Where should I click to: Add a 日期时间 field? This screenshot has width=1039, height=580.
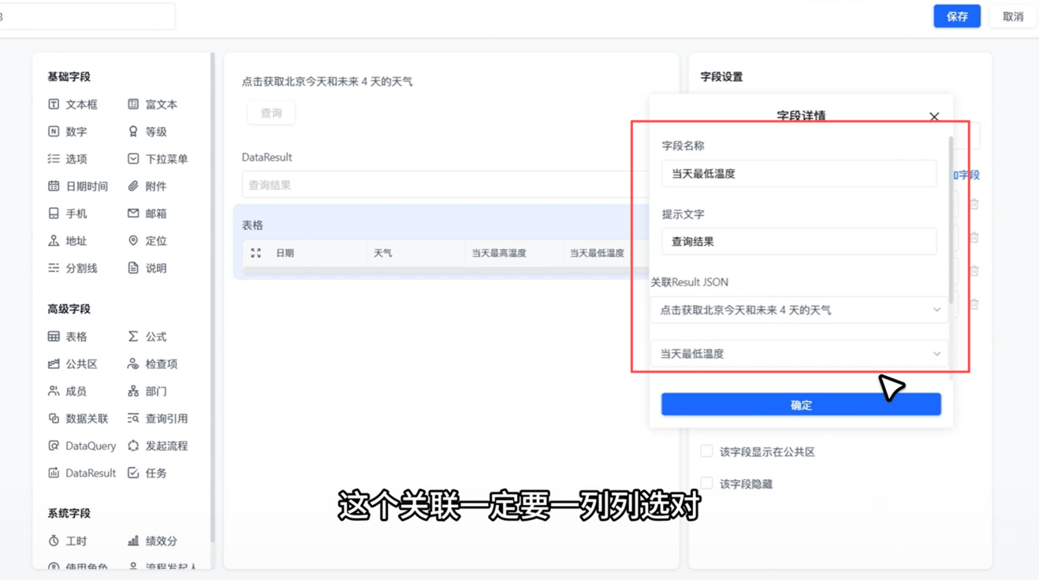point(77,186)
